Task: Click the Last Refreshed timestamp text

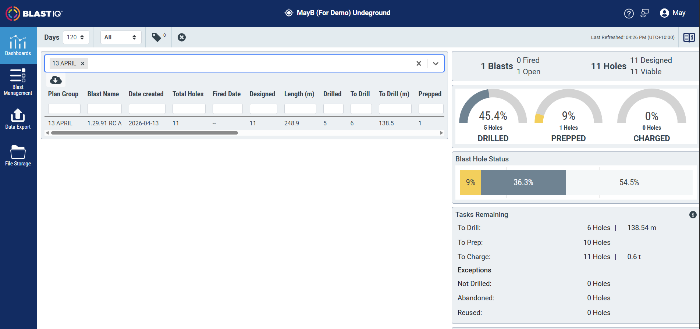Action: point(633,37)
